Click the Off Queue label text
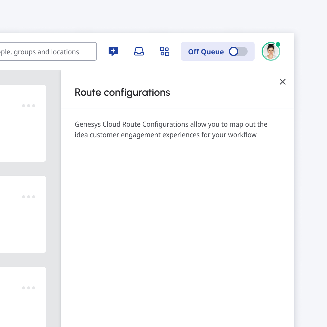Image resolution: width=327 pixels, height=327 pixels. click(x=206, y=52)
